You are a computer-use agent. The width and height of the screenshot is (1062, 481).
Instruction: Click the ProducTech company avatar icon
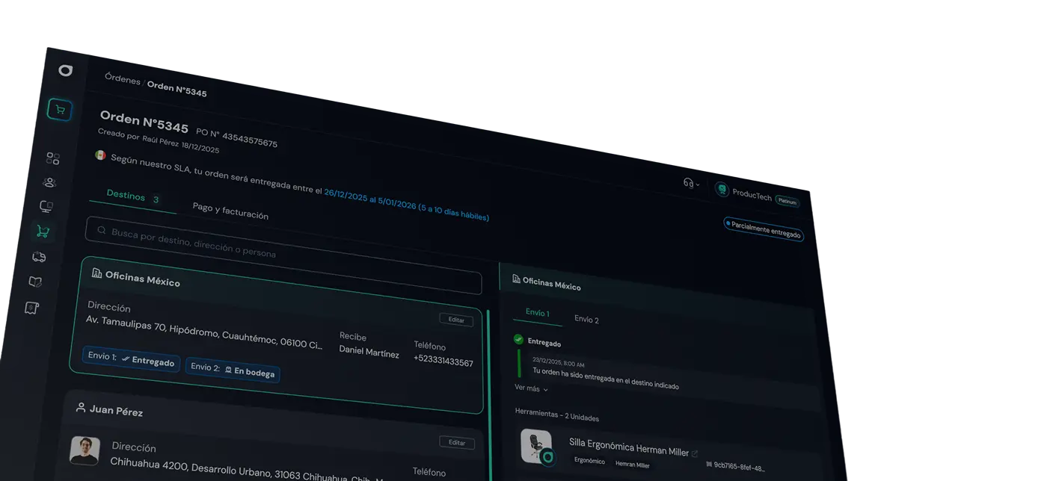pyautogui.click(x=722, y=190)
